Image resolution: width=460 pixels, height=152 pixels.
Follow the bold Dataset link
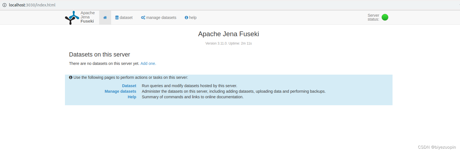(129, 86)
